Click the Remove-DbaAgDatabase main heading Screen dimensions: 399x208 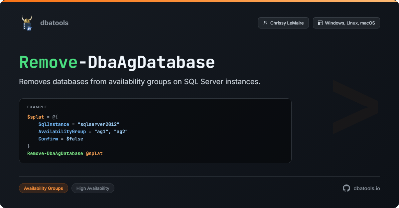pyautogui.click(x=117, y=62)
